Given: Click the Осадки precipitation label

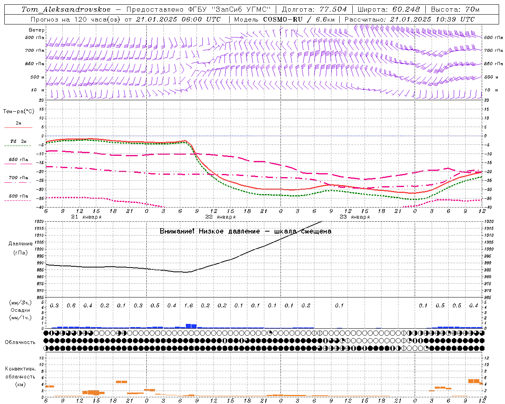Looking at the screenshot, I should pos(21,310).
